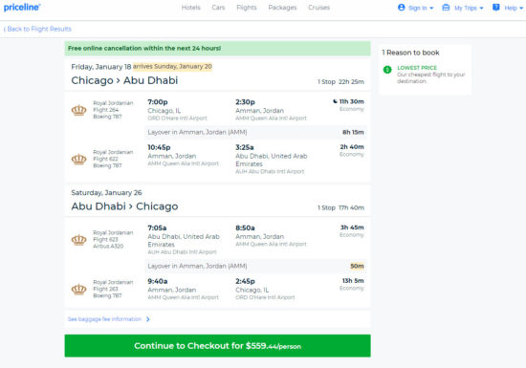Open the Flights menu item
526x368 pixels.
point(247,8)
